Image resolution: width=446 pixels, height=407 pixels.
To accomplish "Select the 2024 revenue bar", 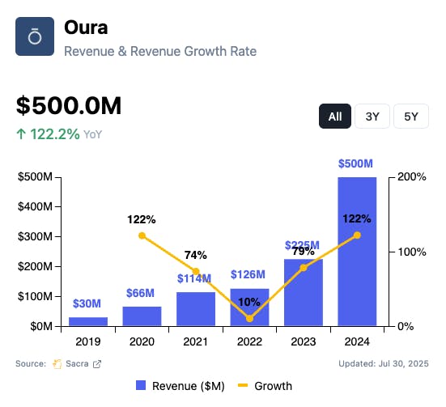I will coord(357,252).
